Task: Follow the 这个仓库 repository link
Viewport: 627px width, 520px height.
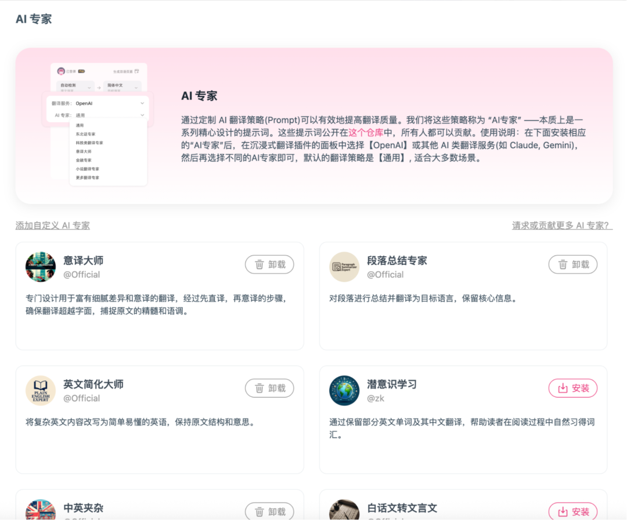Action: tap(366, 132)
